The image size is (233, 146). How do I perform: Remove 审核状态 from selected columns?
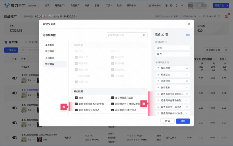click(187, 81)
